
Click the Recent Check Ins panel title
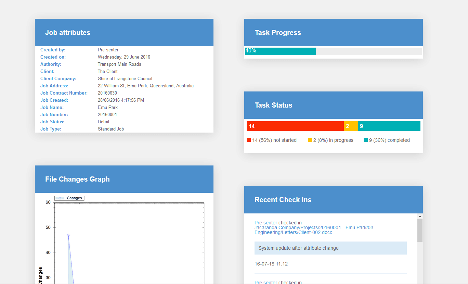283,200
